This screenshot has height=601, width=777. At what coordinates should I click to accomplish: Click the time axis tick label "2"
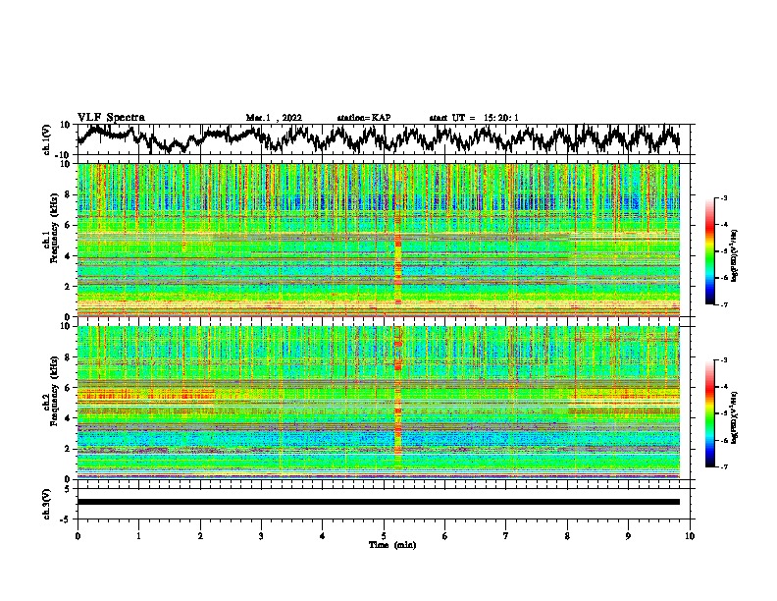[200, 536]
